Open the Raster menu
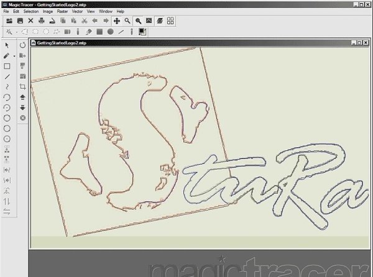Image resolution: width=373 pixels, height=277 pixels. 63,12
